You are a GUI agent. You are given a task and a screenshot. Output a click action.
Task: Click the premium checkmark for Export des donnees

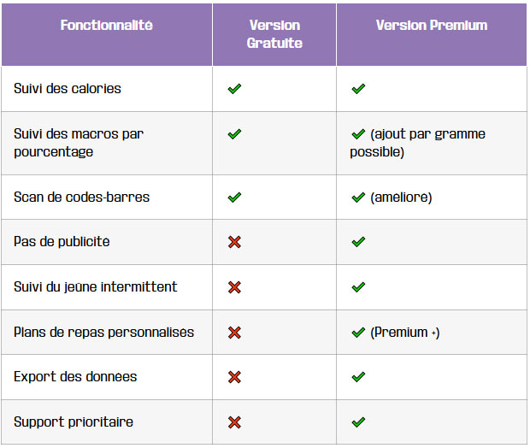(x=358, y=377)
